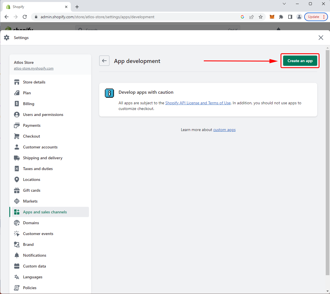Click the Markets globe icon
Screen dimensions: 330x294
(16, 201)
